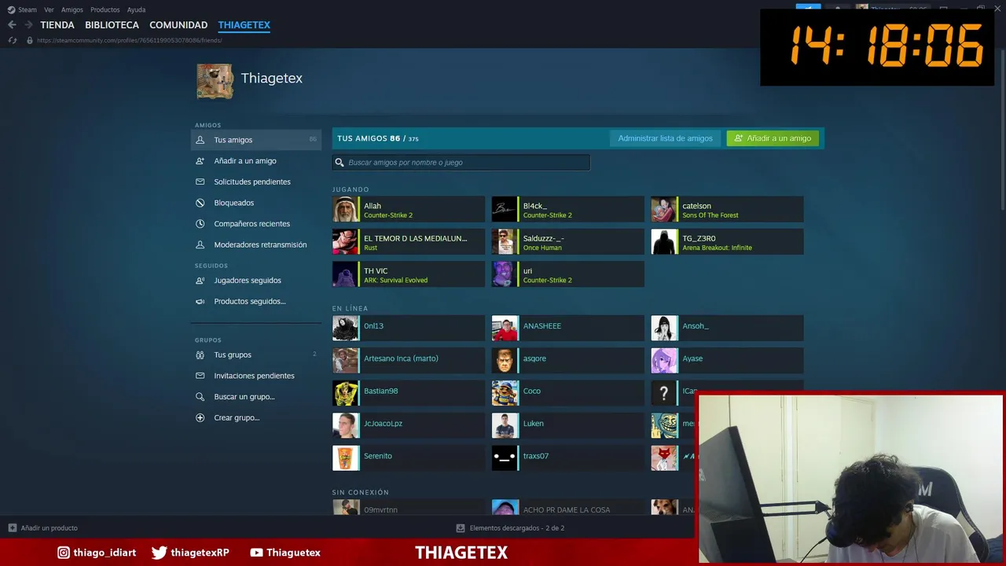Click the Buscar un grupo magnifier icon
The image size is (1006, 566).
(200, 397)
